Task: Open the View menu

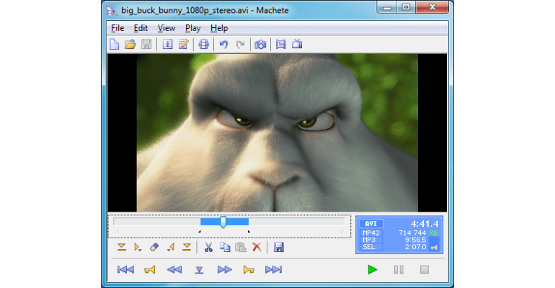Action: (x=166, y=28)
